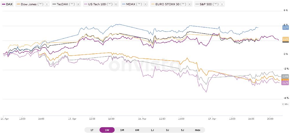Remove US Tech 100 from chart

116,5
